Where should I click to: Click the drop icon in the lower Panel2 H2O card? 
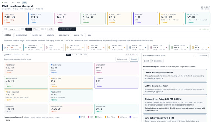pyautogui.click(x=96, y=65)
